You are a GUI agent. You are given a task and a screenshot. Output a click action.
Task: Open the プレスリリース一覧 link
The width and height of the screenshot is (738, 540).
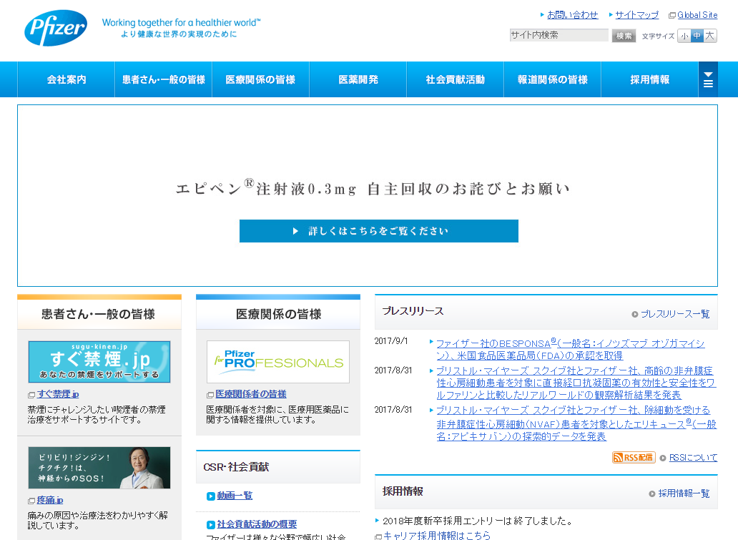pos(675,314)
